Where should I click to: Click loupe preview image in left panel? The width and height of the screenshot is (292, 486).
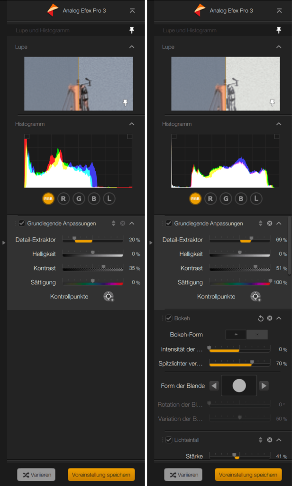[x=79, y=84]
